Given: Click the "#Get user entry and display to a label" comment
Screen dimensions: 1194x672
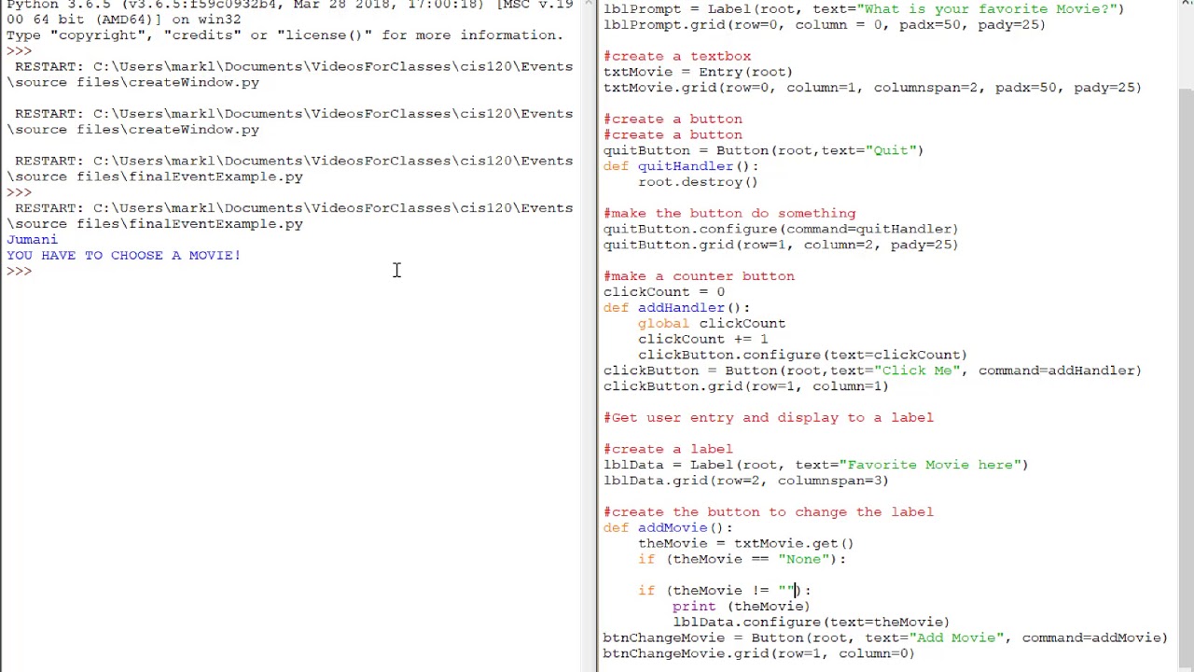Looking at the screenshot, I should point(768,417).
